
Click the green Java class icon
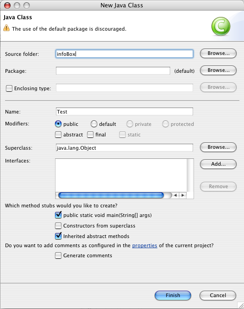tap(221, 26)
